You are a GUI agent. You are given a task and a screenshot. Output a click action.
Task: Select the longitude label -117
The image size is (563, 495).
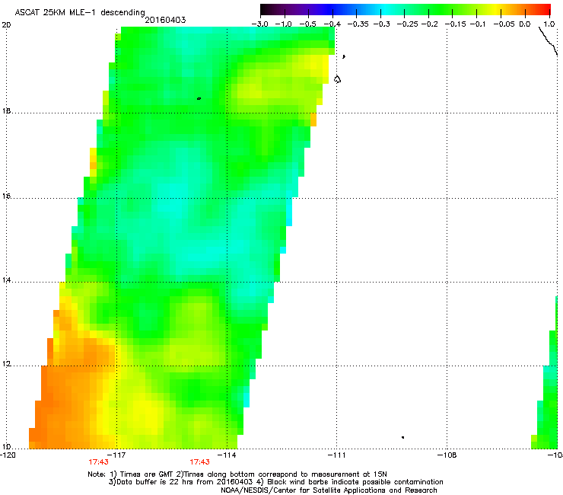(116, 455)
